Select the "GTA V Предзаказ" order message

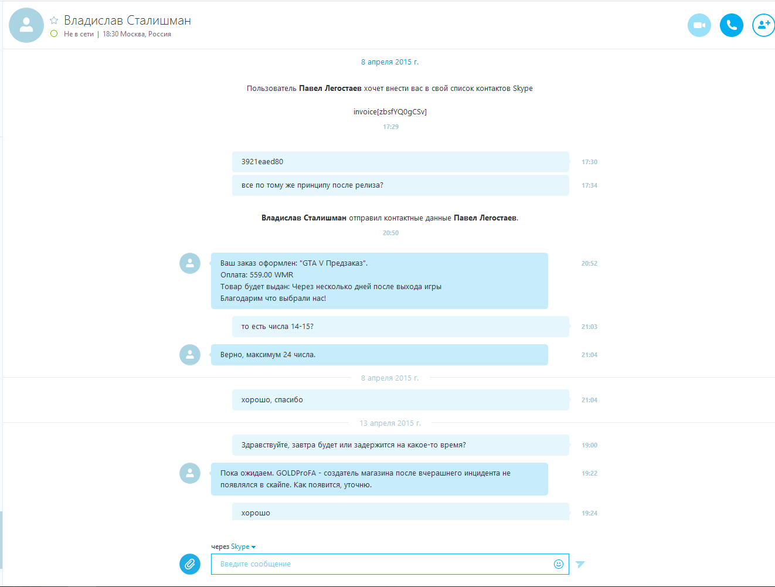379,281
